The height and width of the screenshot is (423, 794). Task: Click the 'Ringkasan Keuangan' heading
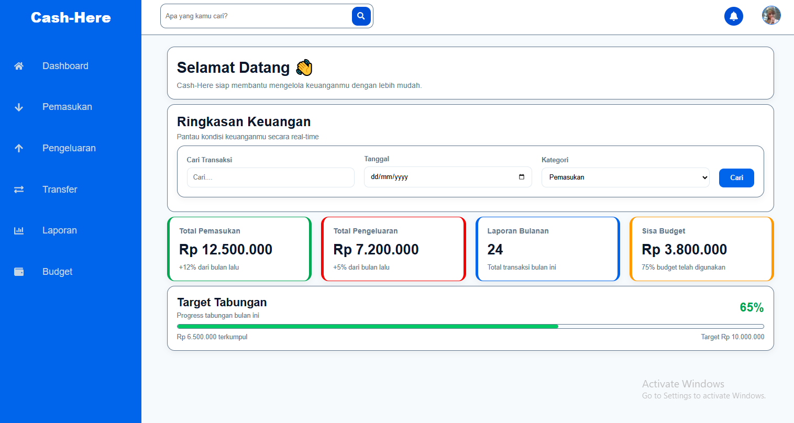244,122
